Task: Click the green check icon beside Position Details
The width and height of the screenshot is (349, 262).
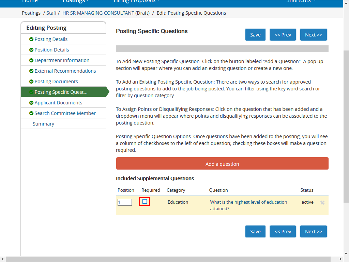Action: pyautogui.click(x=31, y=50)
